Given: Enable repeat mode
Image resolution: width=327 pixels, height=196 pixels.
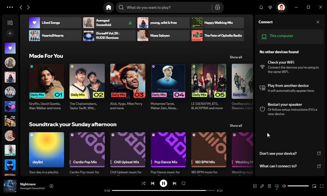Looking at the screenshot, I should click(x=184, y=183).
